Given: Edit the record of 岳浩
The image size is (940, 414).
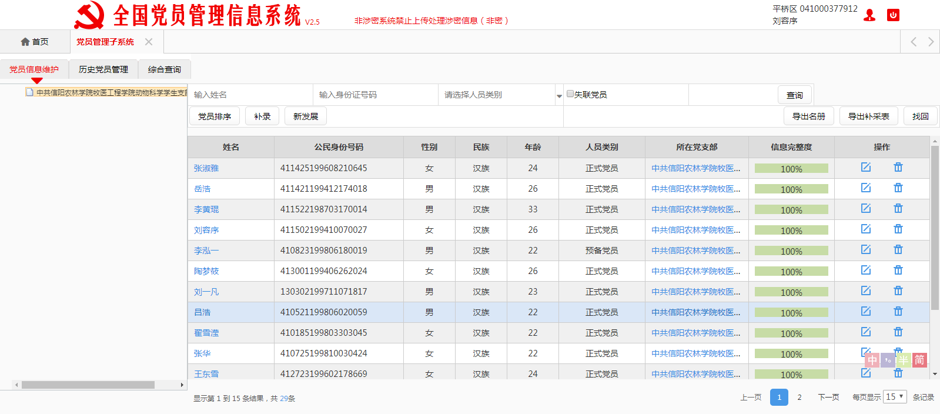Looking at the screenshot, I should click(x=866, y=188).
